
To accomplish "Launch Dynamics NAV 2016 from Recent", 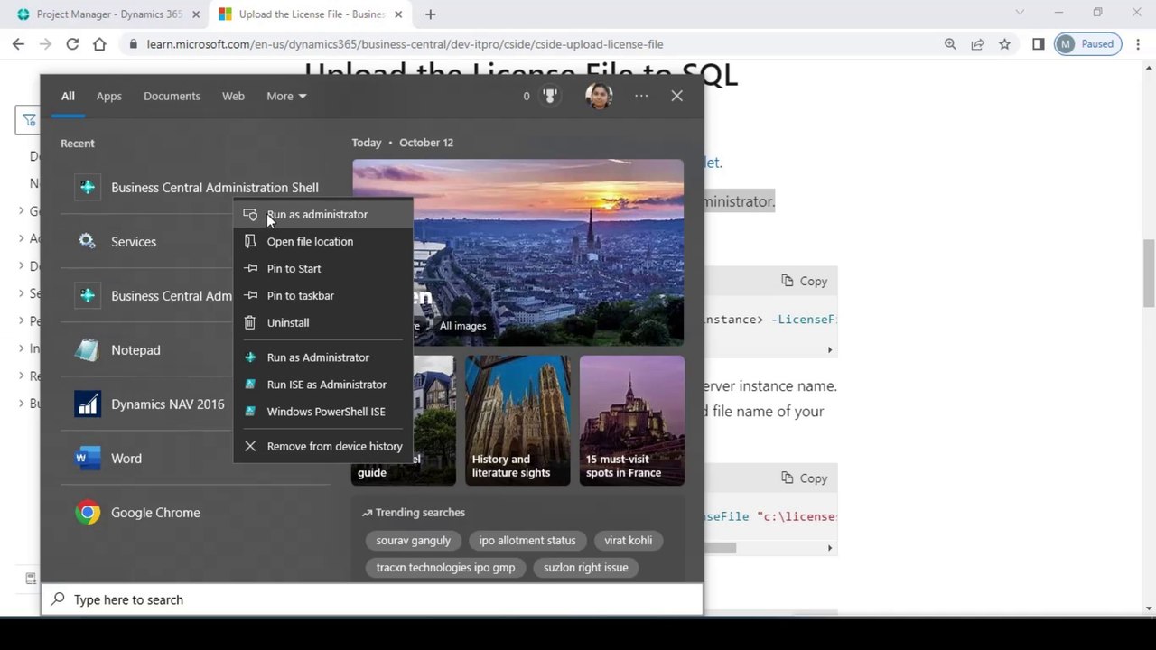I will pyautogui.click(x=146, y=404).
